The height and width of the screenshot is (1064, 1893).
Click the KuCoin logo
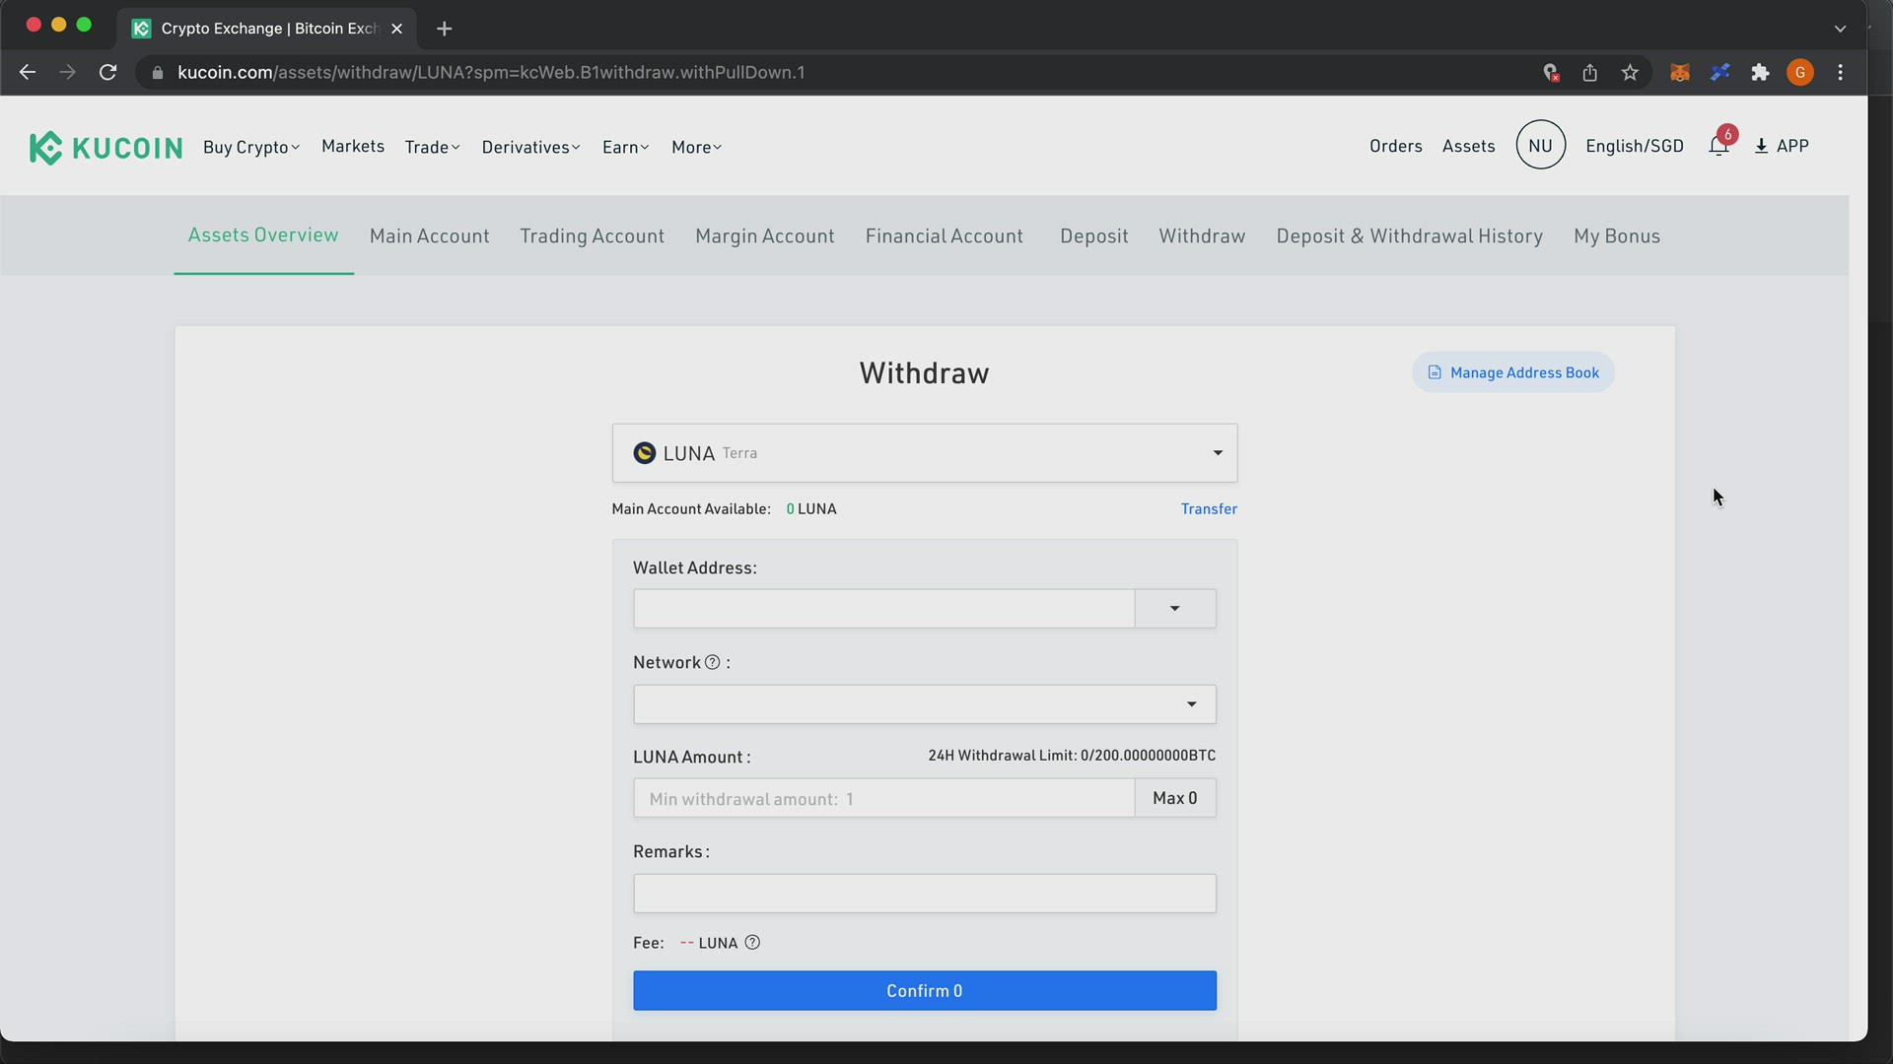pyautogui.click(x=105, y=148)
